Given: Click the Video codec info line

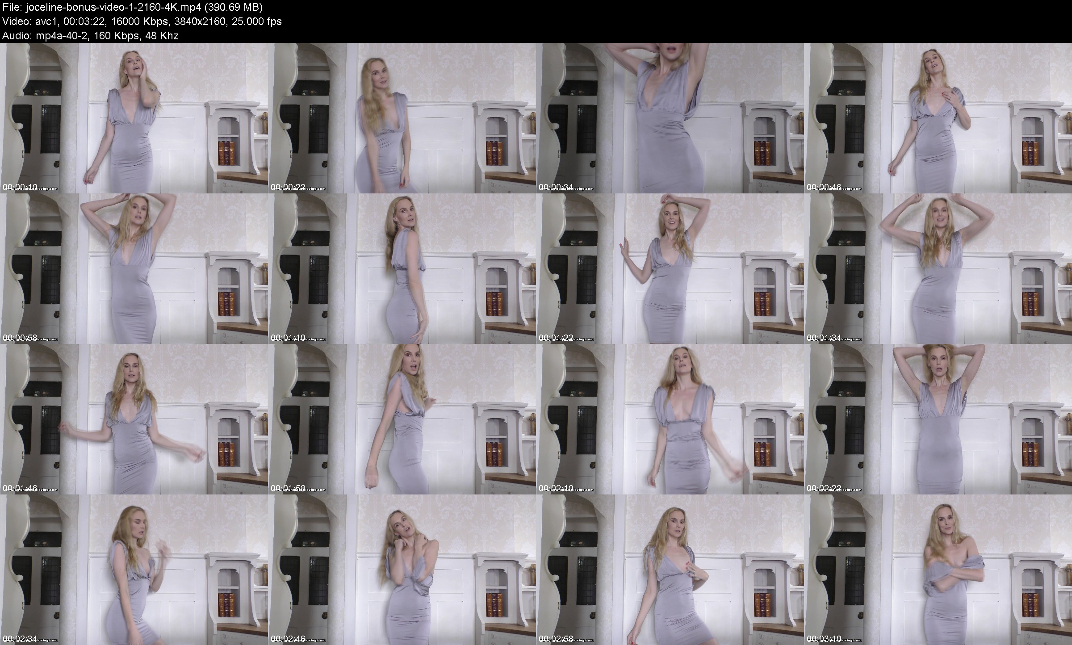Looking at the screenshot, I should point(142,21).
